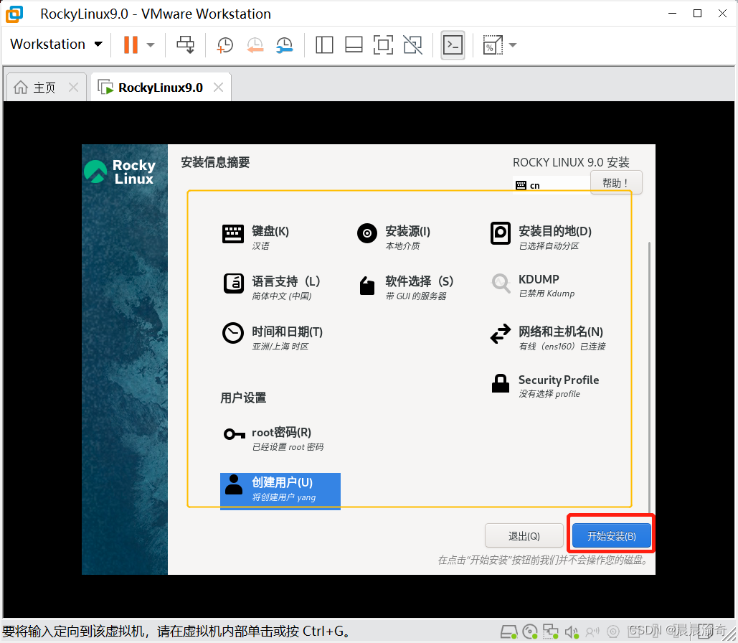The image size is (738, 643).
Task: Take a snapshot of the VM
Action: [x=224, y=45]
